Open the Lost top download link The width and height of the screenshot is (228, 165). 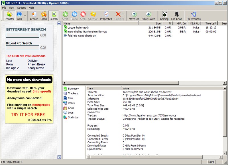tap(9, 61)
